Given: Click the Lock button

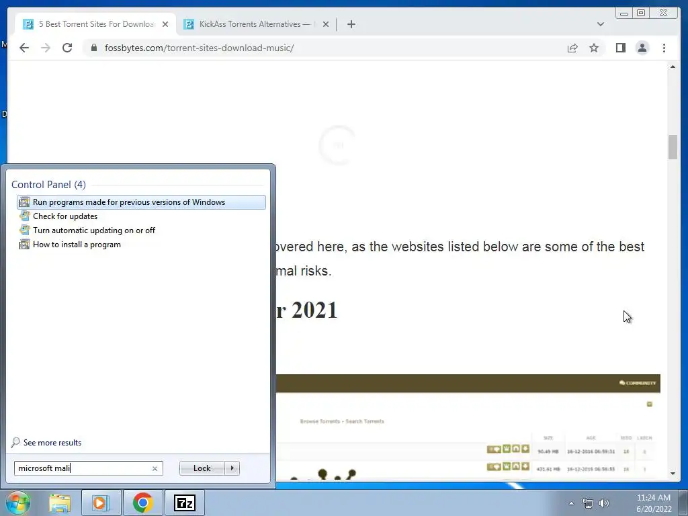Looking at the screenshot, I should [x=202, y=468].
